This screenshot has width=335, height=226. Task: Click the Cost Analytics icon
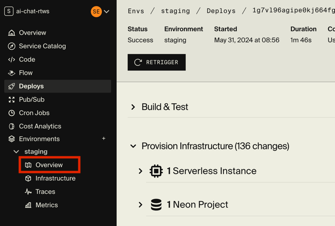tap(12, 126)
